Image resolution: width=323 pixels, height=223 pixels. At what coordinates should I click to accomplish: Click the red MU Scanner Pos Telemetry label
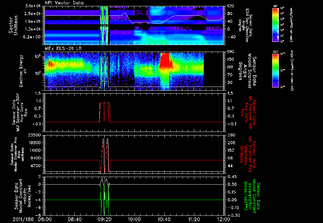[248, 154]
